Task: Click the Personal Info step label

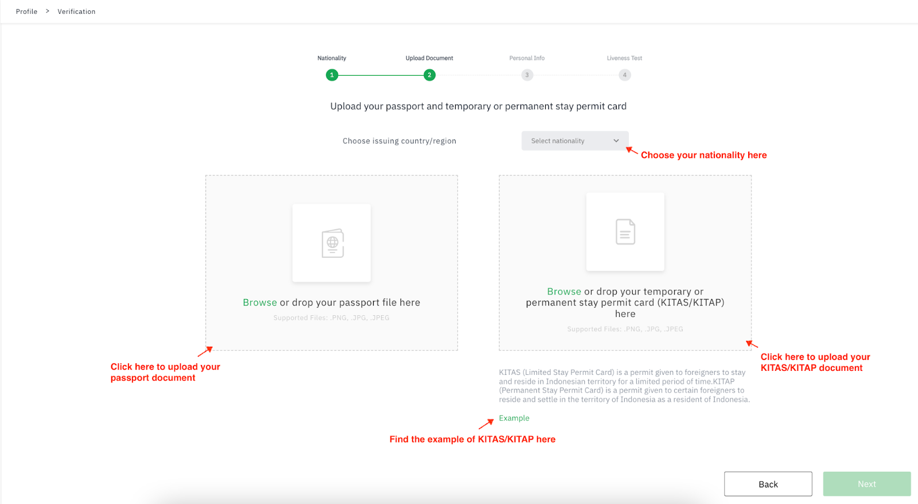Action: 527,58
